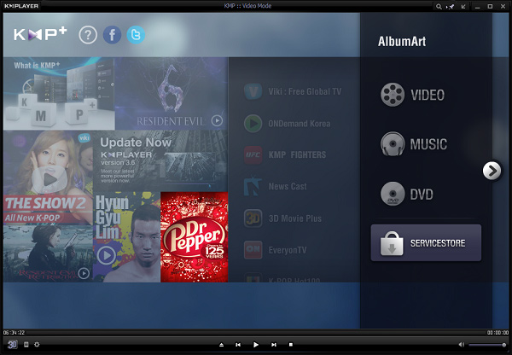
Task: Click the 06:34:22 time display
Action: tap(14, 333)
